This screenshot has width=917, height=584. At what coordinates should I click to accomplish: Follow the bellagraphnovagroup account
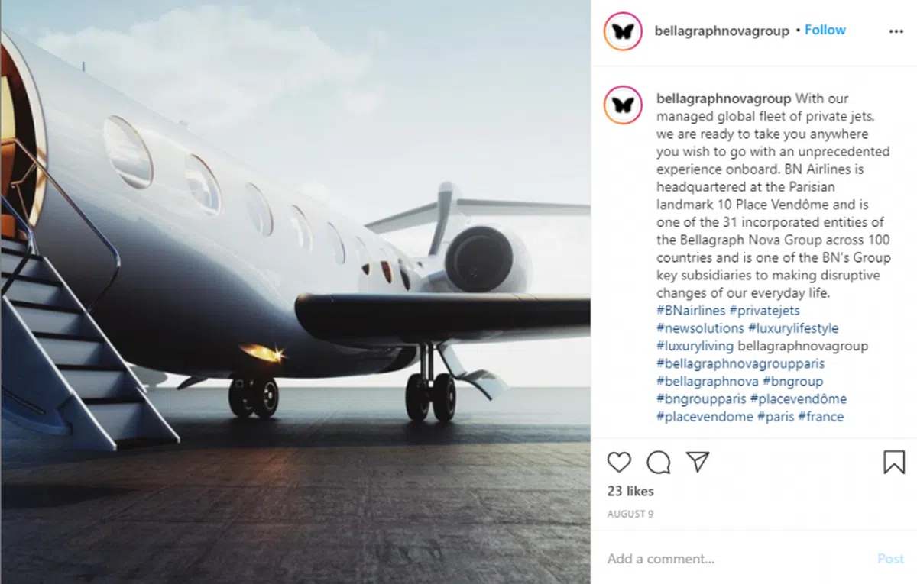pos(825,30)
